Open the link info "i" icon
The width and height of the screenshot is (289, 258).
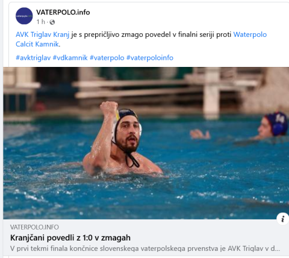(x=282, y=219)
